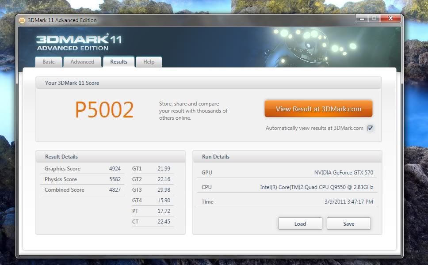Click the 3DMark 11 Advanced Edition logo
Viewport: 428px width, 265px height.
[79, 42]
